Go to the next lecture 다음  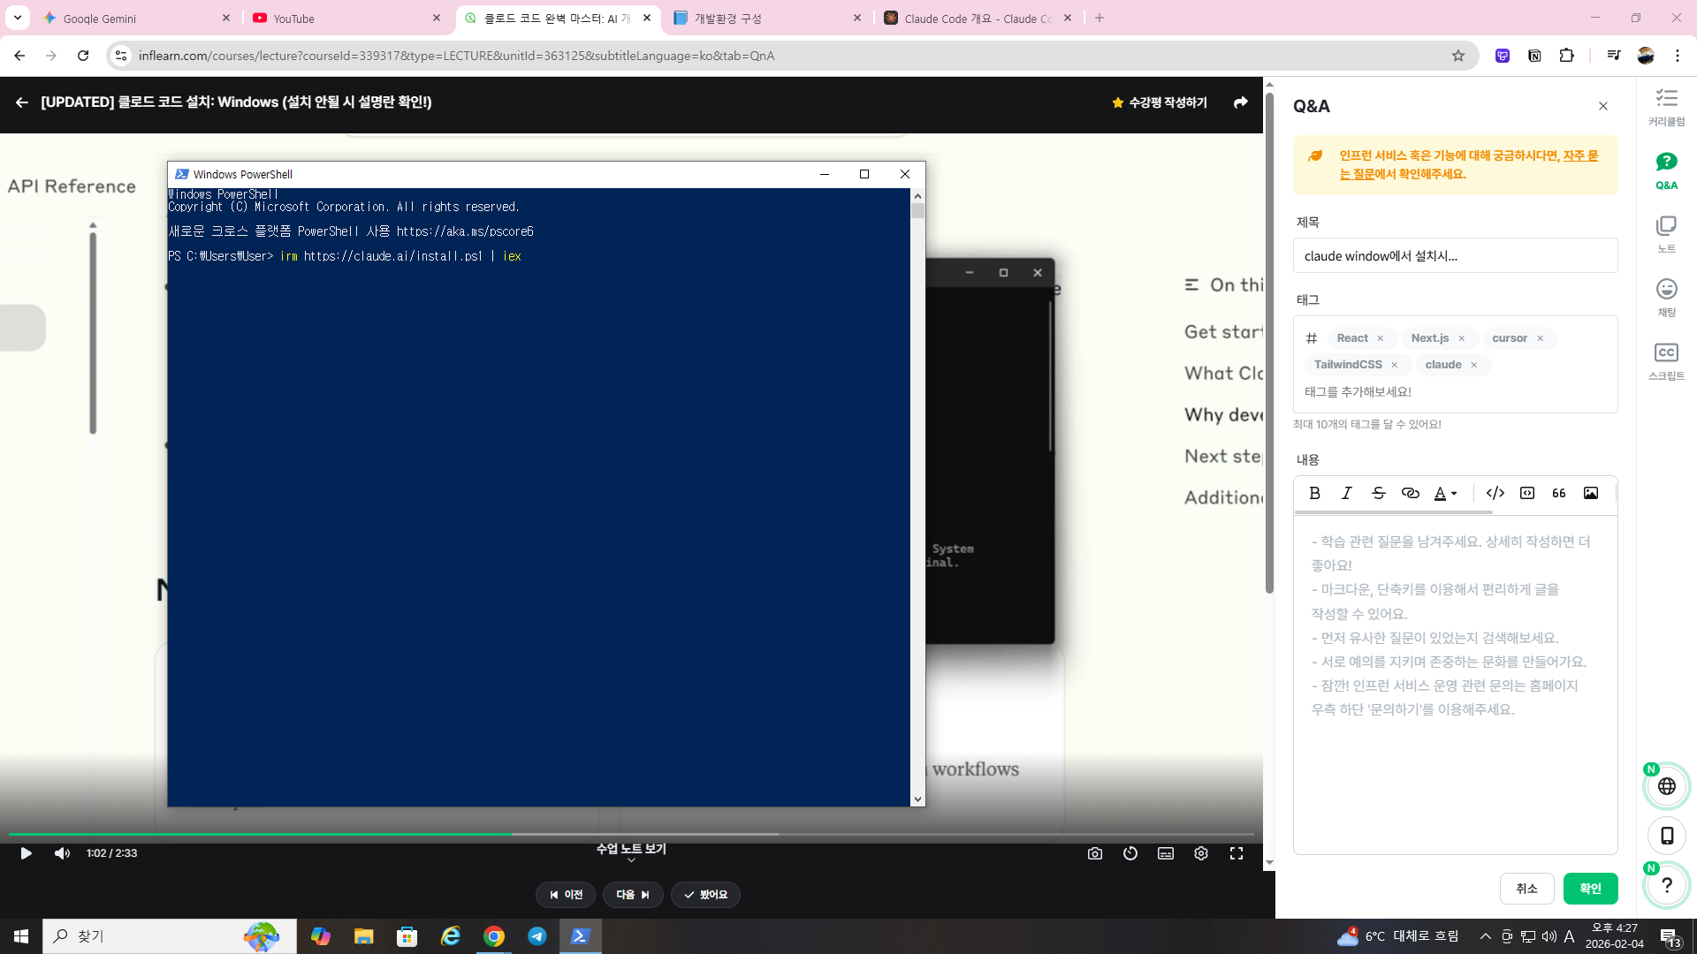(633, 895)
